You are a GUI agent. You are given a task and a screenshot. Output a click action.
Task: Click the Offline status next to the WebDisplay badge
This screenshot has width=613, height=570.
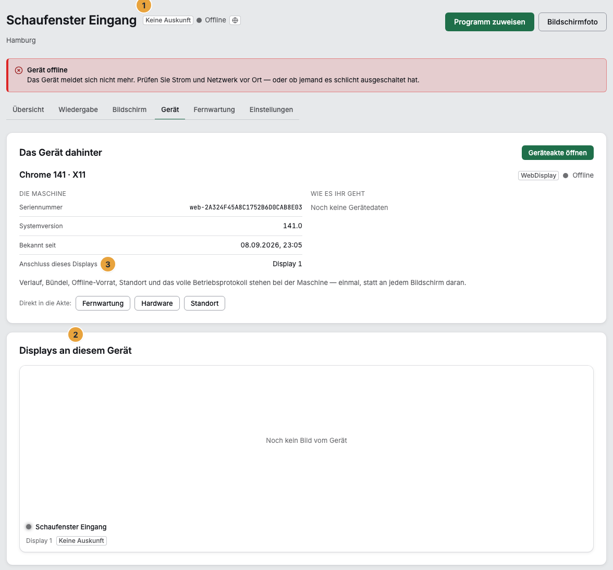579,176
